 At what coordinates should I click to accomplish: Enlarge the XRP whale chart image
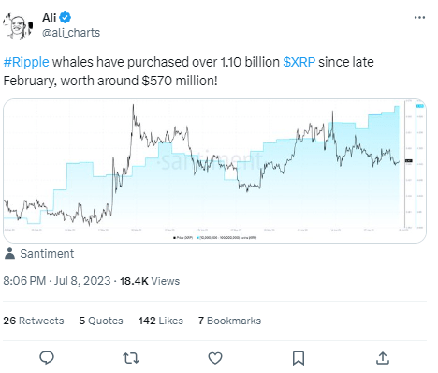214,171
